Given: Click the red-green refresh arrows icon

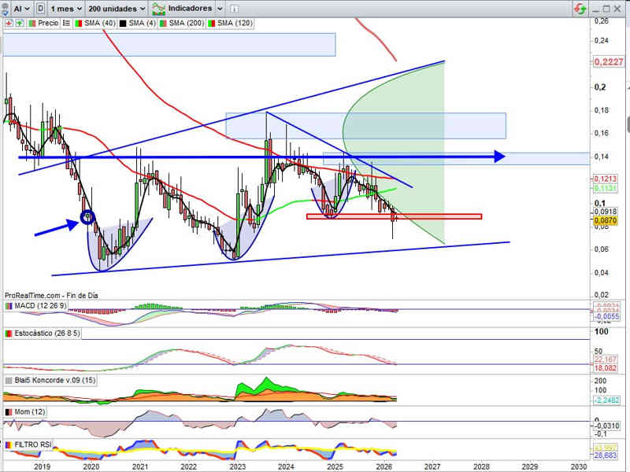Looking at the screenshot, I should pos(580,8).
